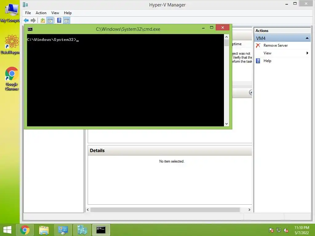Click the cmd window scroll down arrow
315x236 pixels.
(x=226, y=124)
